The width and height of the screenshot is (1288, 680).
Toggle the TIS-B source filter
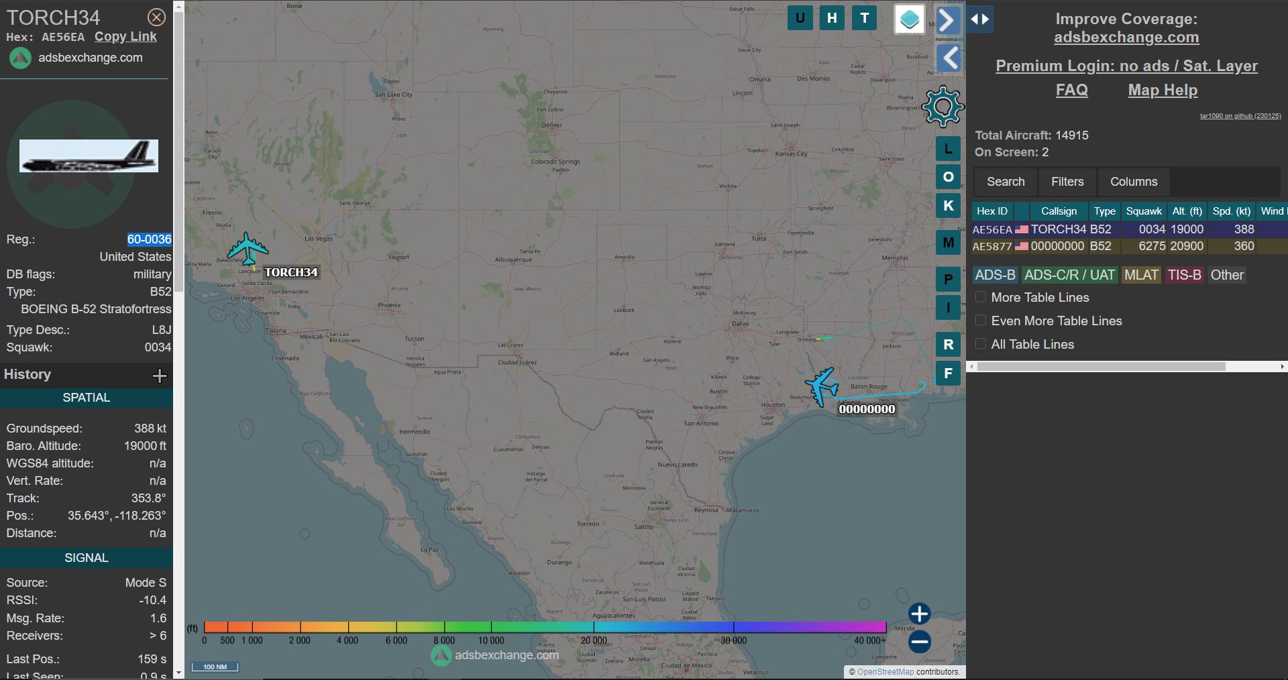(1184, 275)
